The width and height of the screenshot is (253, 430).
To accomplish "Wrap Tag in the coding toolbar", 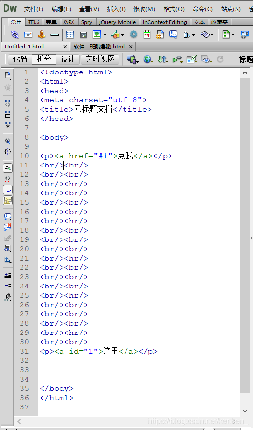I will pyautogui.click(x=8, y=238).
